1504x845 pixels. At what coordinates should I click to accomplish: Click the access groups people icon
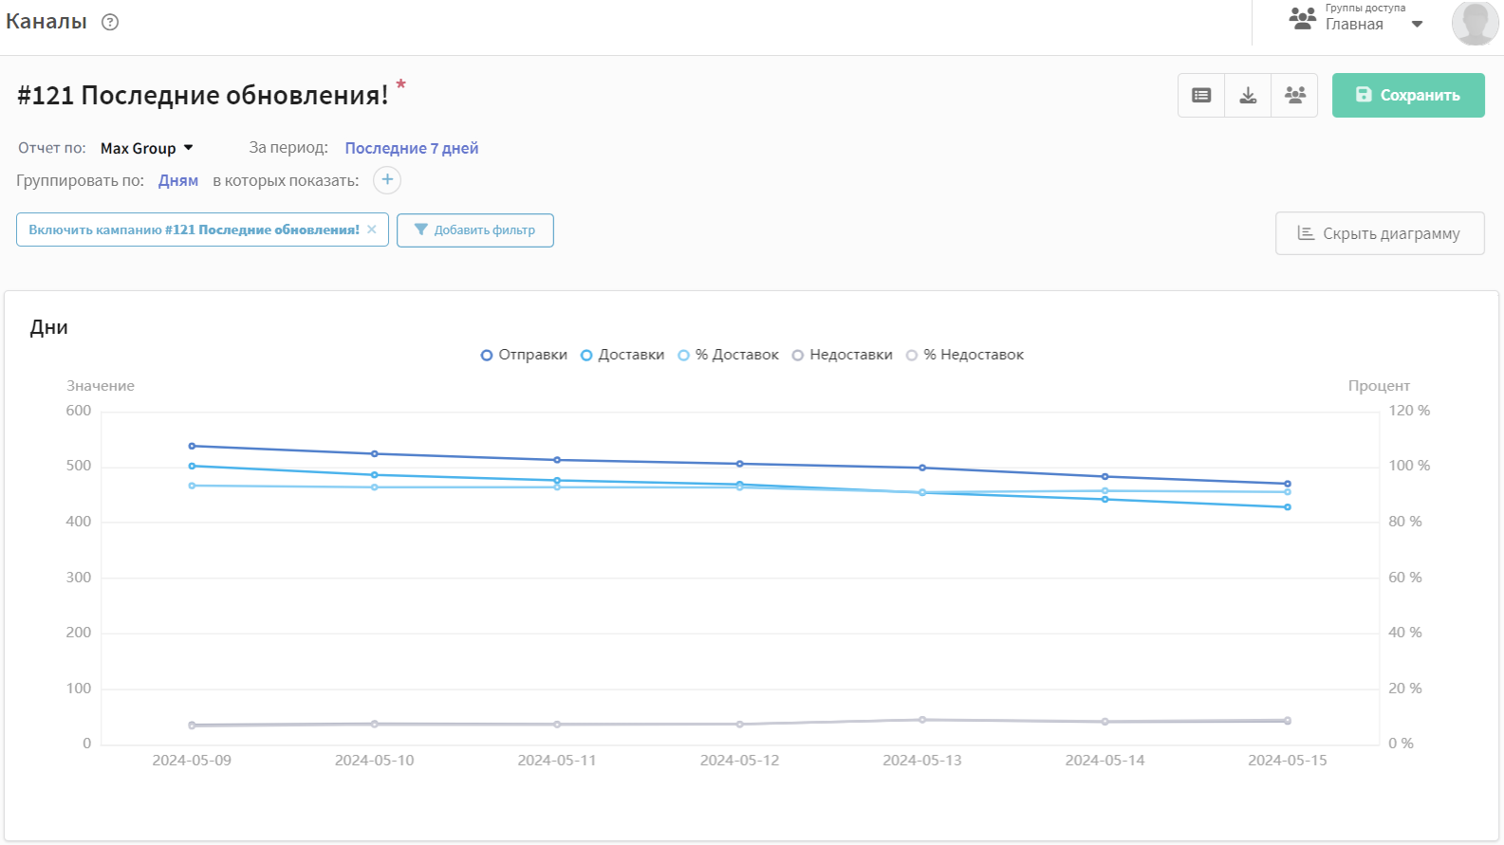click(x=1302, y=18)
